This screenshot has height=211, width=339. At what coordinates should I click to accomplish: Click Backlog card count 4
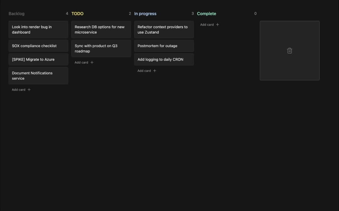pos(67,13)
